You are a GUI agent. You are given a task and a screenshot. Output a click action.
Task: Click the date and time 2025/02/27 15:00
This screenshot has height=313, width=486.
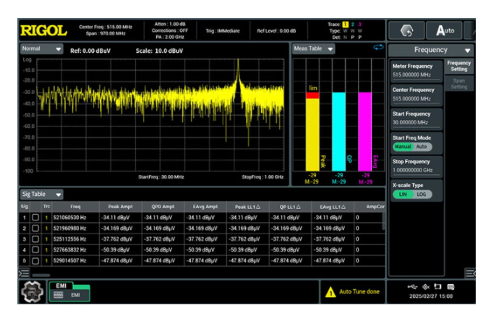[431, 296]
